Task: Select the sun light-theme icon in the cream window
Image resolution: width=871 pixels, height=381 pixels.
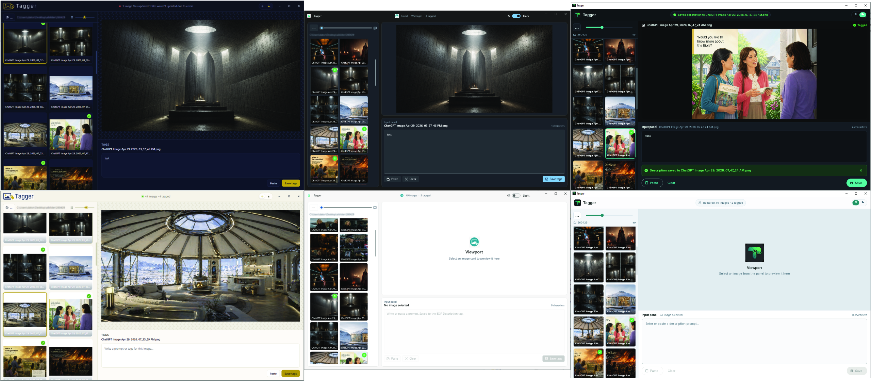Action: (x=262, y=196)
